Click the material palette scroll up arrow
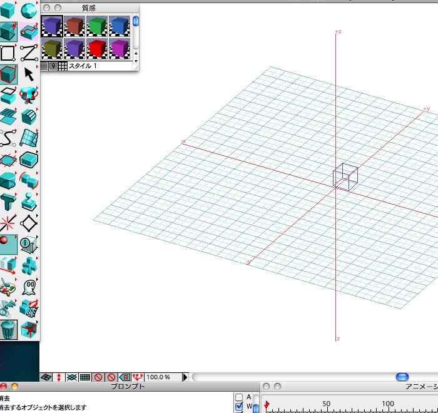 (136, 53)
